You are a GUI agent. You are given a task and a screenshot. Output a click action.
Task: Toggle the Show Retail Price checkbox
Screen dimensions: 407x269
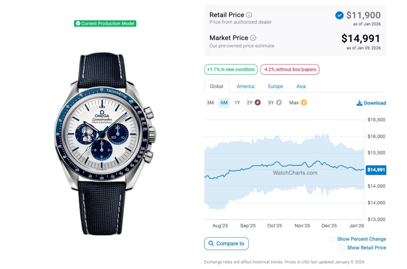coord(342,248)
